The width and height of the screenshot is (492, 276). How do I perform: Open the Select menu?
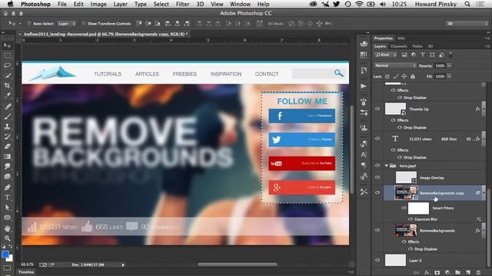tap(161, 4)
